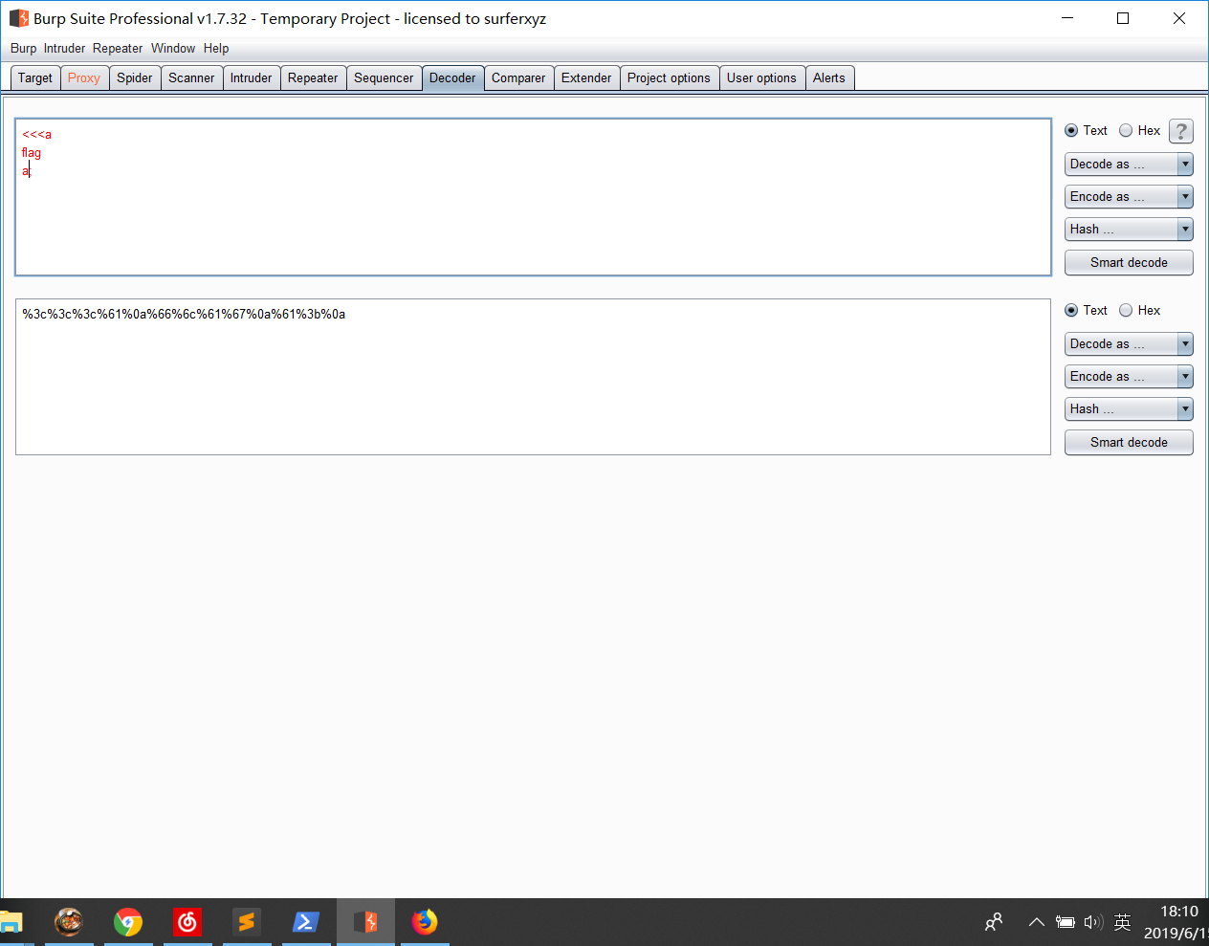Launch Firefox from the taskbar
This screenshot has width=1209, height=946.
click(425, 922)
